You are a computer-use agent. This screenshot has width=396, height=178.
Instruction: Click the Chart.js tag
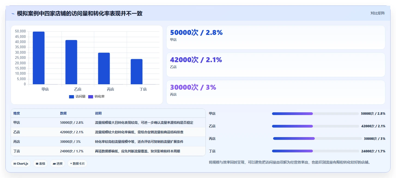(x=21, y=164)
